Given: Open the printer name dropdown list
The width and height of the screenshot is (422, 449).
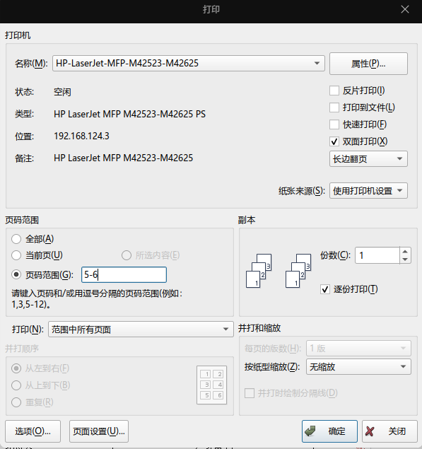Looking at the screenshot, I should (x=189, y=63).
